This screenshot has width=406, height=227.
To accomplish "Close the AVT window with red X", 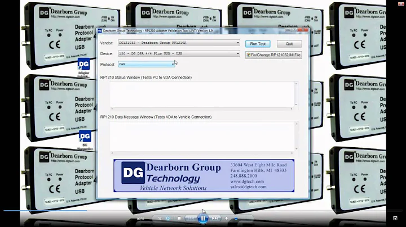I will (303, 30).
